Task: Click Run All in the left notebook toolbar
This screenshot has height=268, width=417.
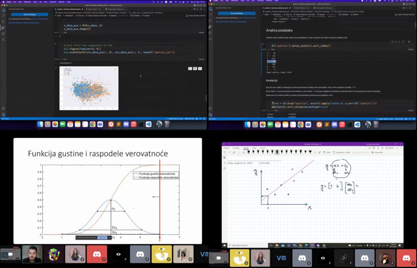Action: pyautogui.click(x=80, y=15)
